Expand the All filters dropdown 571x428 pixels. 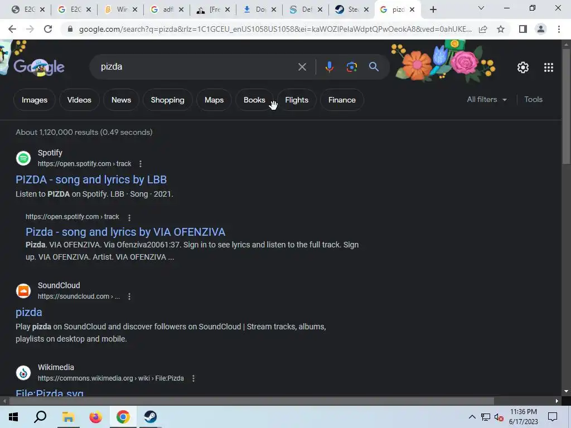[x=487, y=99]
